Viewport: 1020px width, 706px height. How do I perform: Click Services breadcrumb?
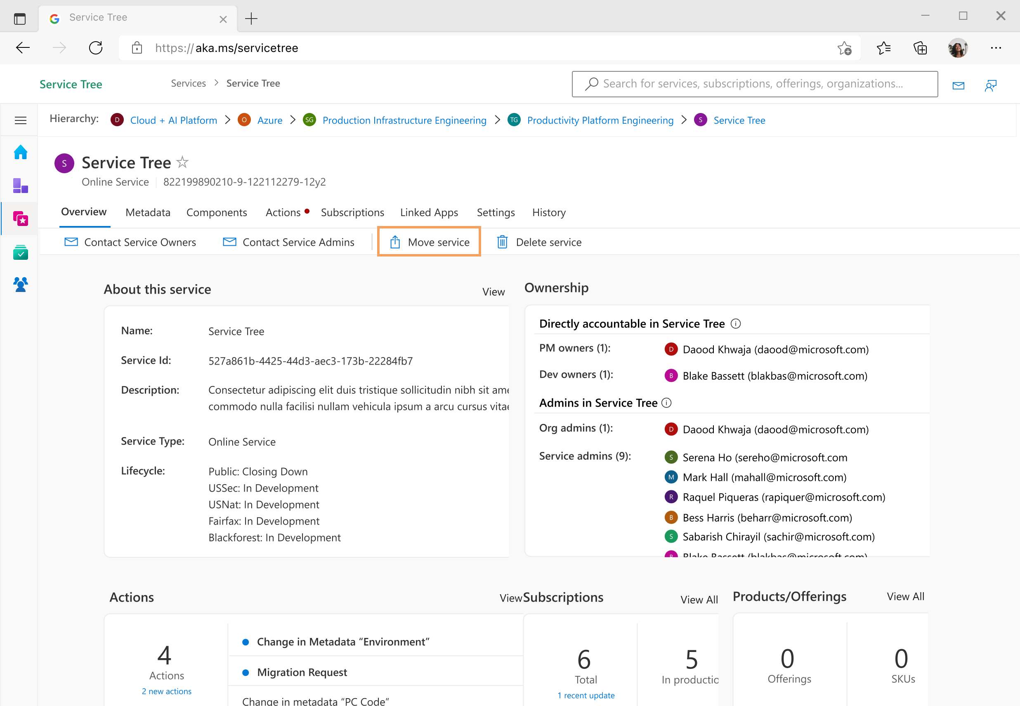[x=188, y=83]
